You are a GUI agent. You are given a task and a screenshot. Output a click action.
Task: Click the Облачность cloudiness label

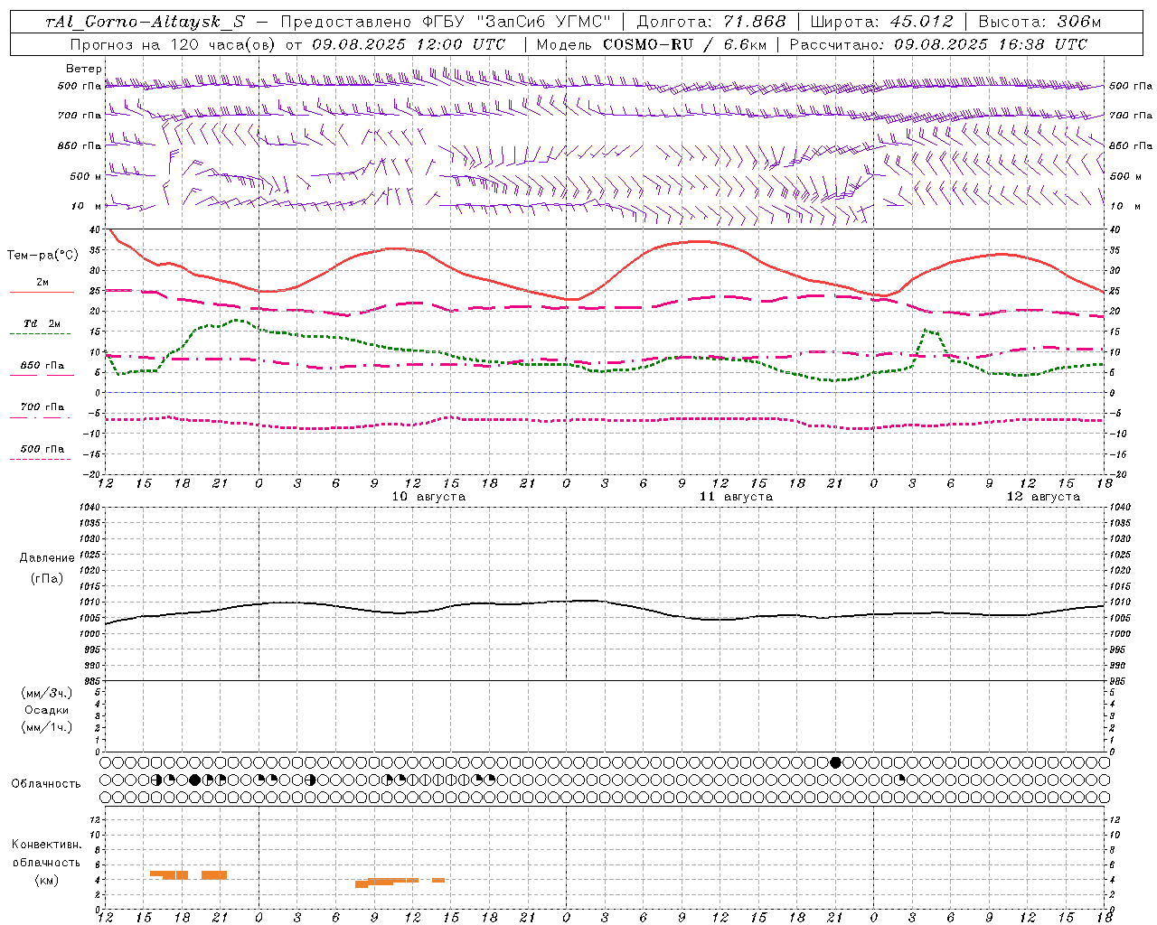[46, 784]
